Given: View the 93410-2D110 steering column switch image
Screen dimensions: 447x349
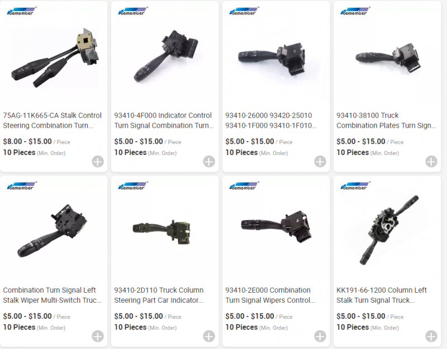Looking at the screenshot, I should tap(162, 231).
